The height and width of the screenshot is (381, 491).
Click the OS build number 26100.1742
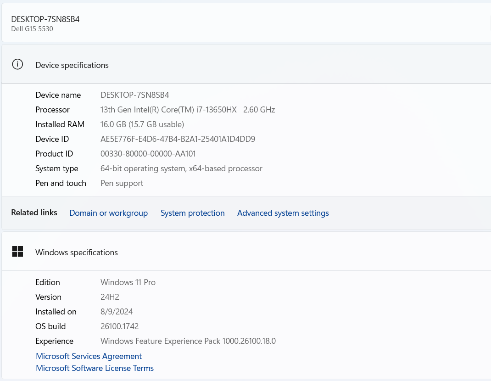(119, 326)
